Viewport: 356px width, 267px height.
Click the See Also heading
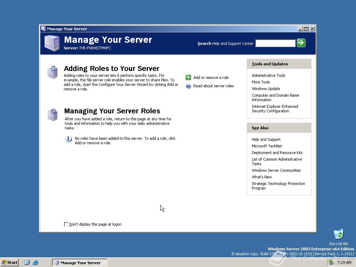[x=260, y=128]
